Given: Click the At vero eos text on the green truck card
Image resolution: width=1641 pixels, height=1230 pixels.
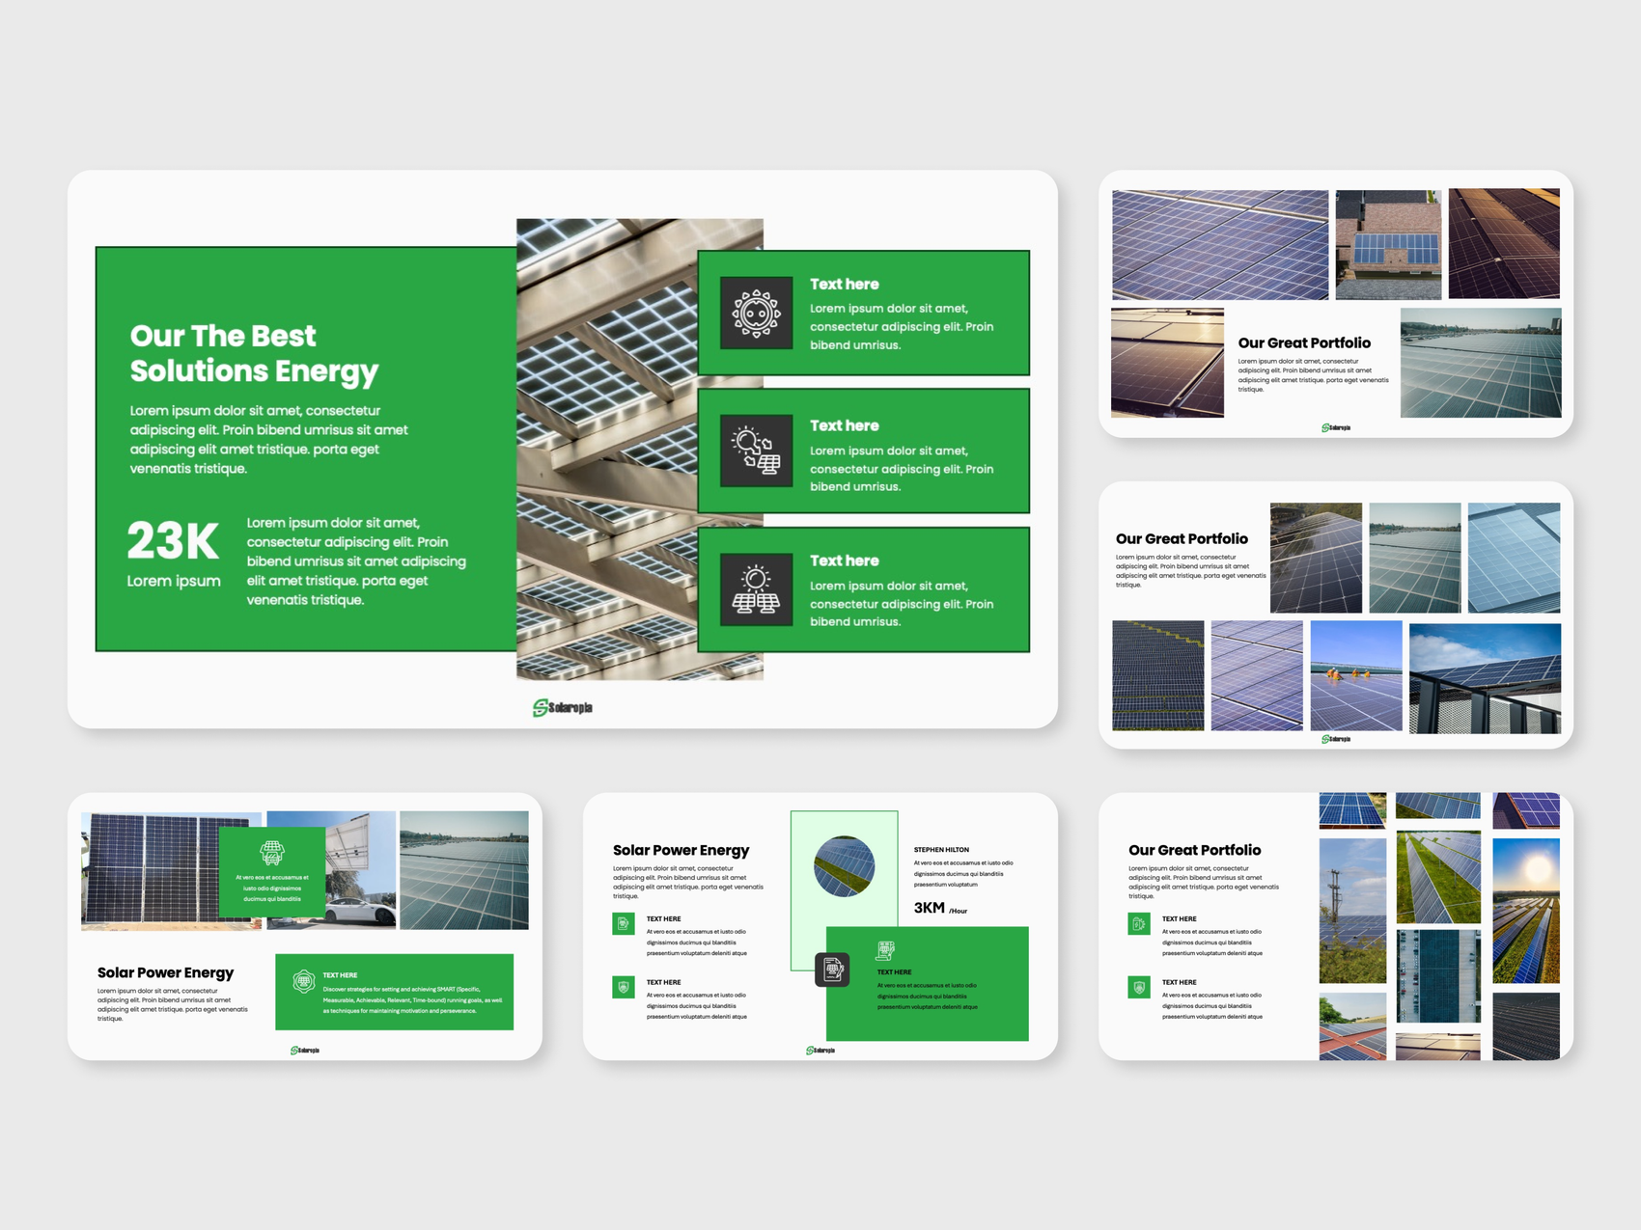Looking at the screenshot, I should click(272, 888).
